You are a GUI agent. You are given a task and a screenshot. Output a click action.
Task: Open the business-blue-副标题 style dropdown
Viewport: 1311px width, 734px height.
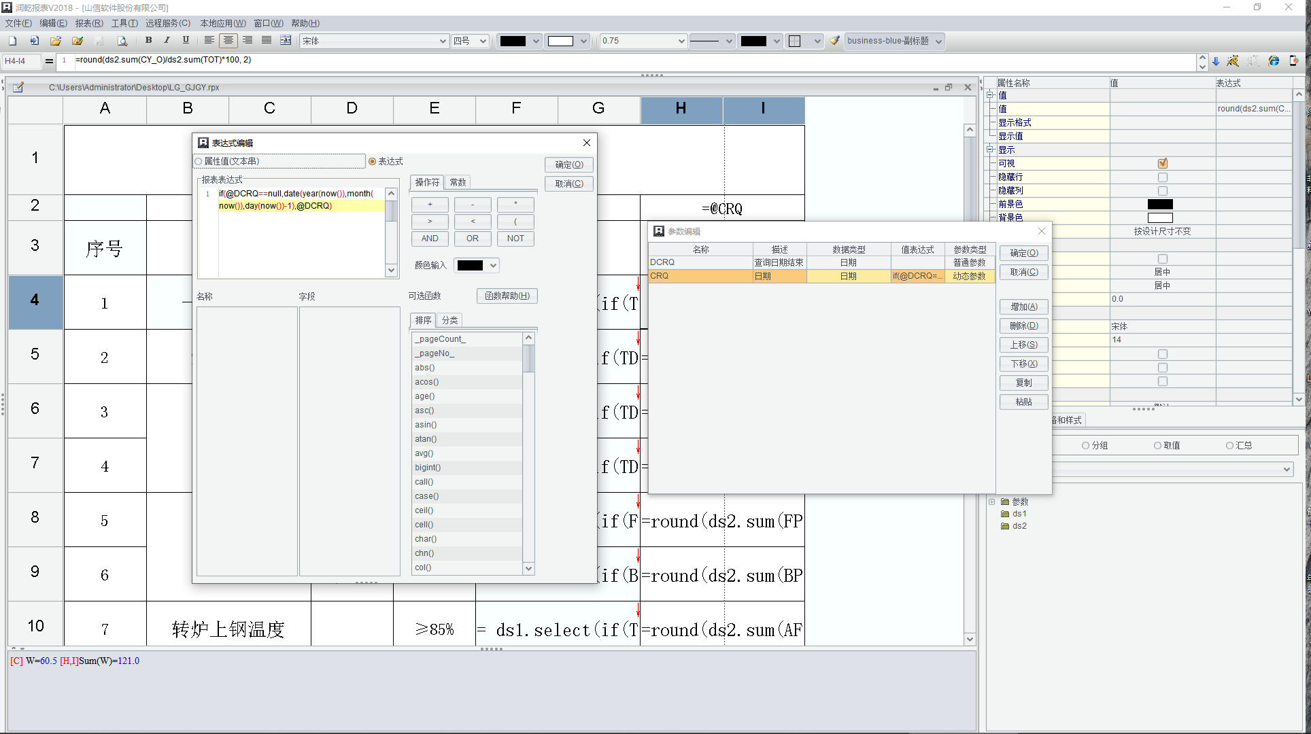pyautogui.click(x=938, y=41)
